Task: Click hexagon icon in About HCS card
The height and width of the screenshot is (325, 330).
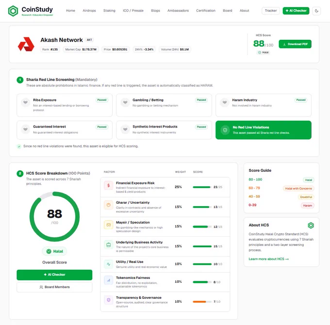Action: pos(311,226)
